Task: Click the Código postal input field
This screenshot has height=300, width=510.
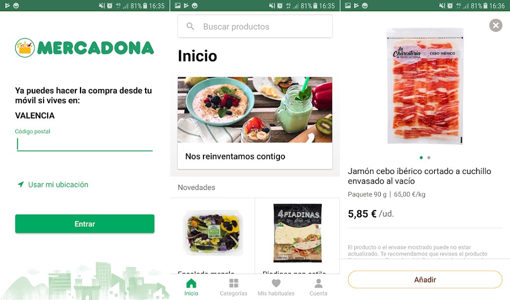Action: tap(84, 144)
